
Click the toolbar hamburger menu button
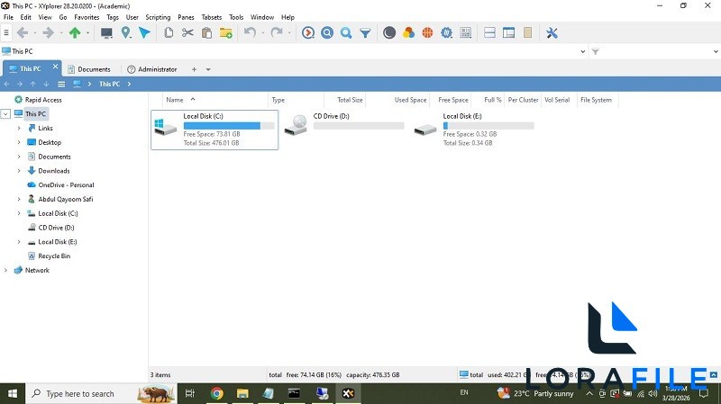click(x=6, y=32)
